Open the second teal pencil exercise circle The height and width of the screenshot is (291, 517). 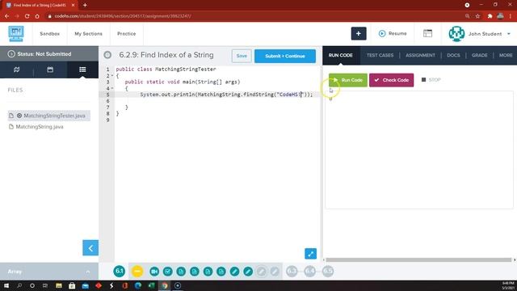[248, 272]
